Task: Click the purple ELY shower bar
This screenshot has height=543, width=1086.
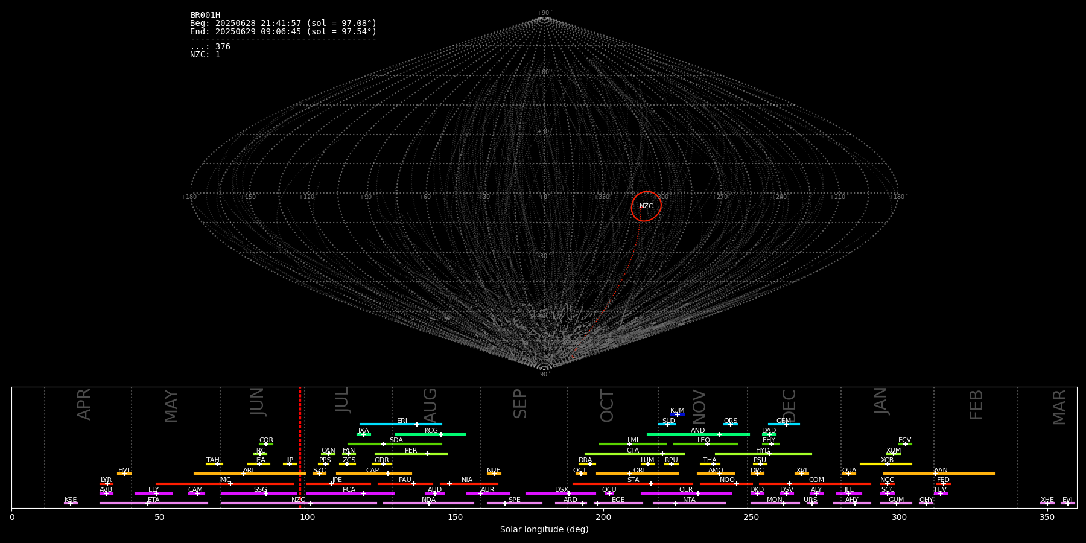Action: 153,494
